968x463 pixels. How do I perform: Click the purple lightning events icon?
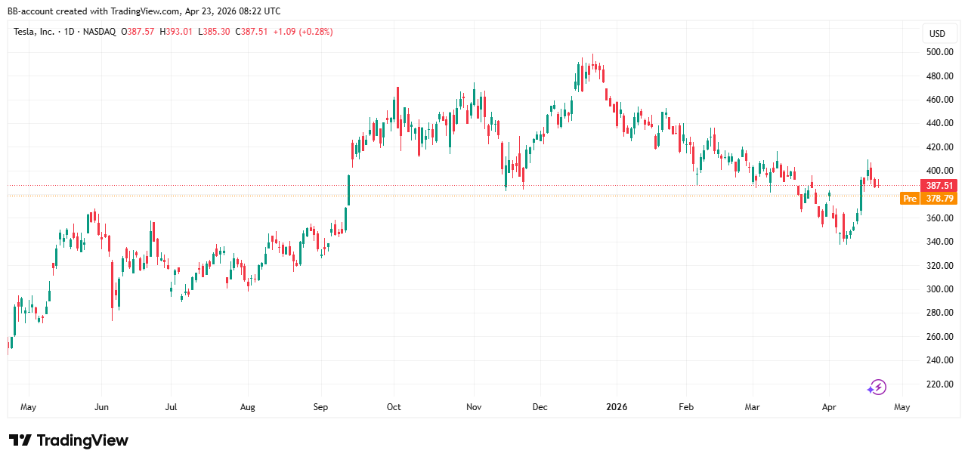click(x=876, y=387)
